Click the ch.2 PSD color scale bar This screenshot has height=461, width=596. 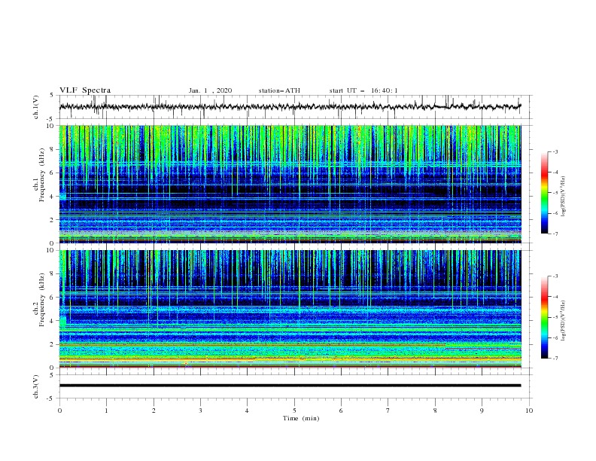544,317
